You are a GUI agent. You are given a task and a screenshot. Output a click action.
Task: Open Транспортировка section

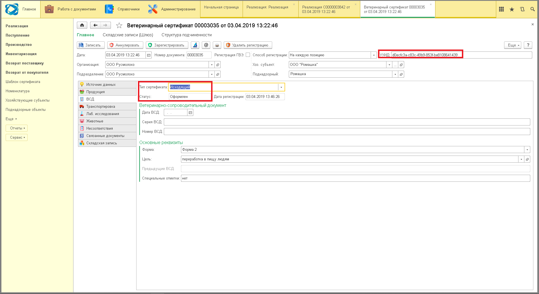107,107
